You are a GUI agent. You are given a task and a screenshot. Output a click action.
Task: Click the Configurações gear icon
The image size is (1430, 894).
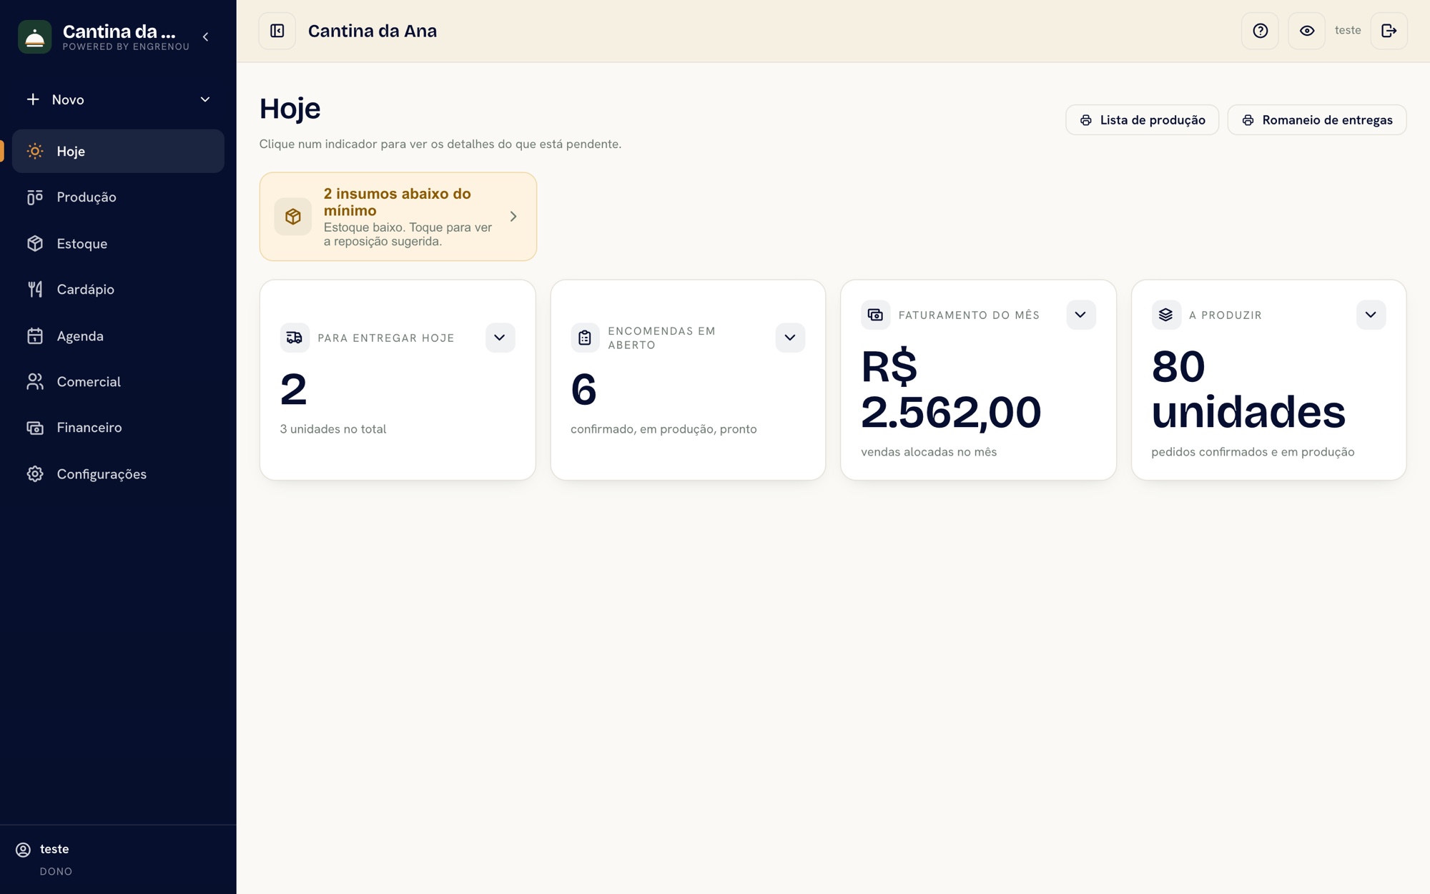(x=35, y=474)
